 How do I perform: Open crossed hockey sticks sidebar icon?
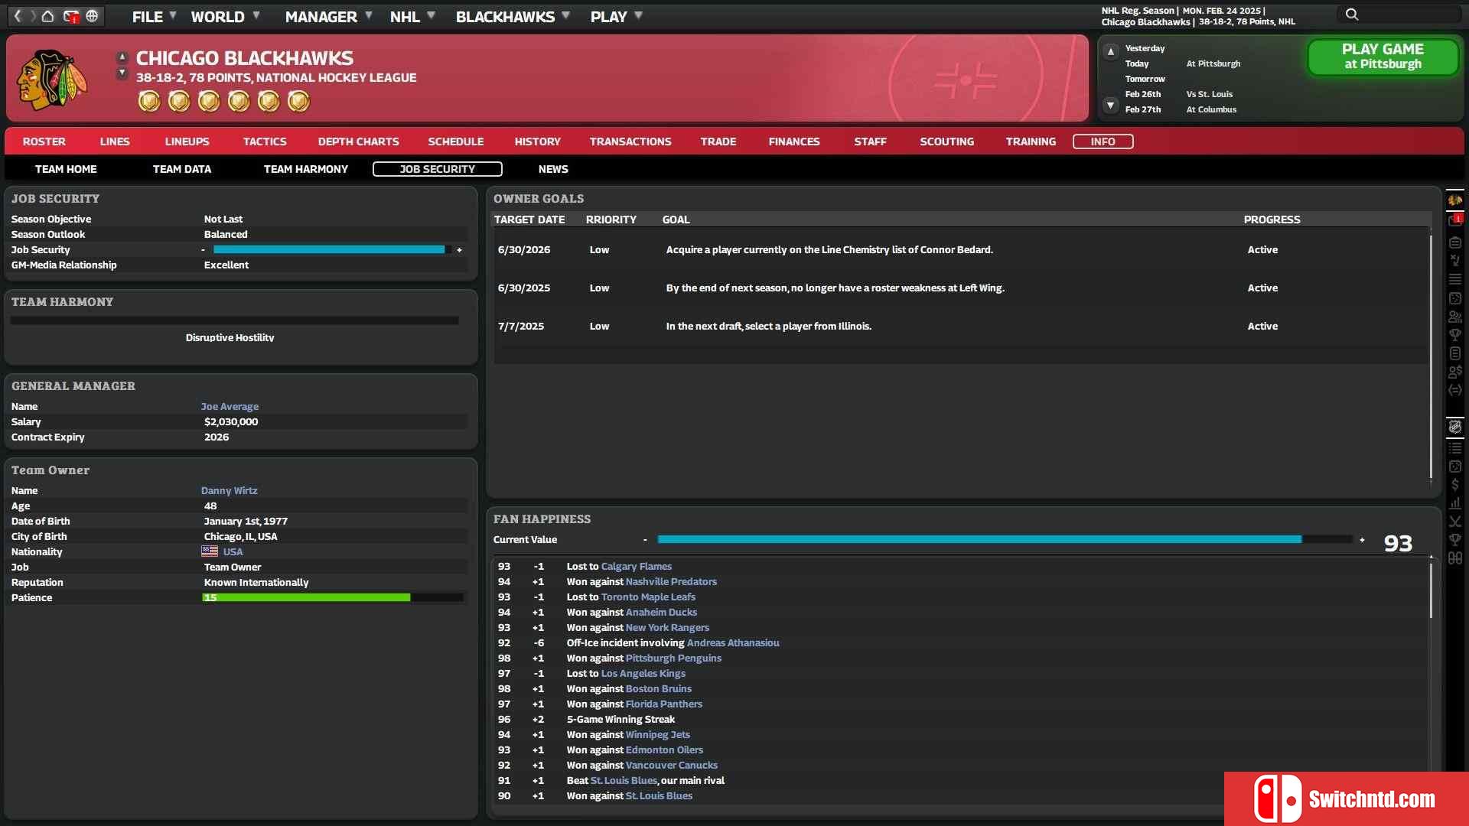1455,522
